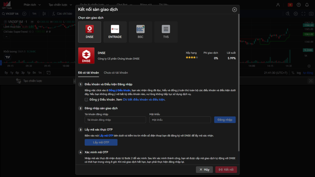Click the Đồng ý Điều khoản inline link
Screen dimensions: 315x177
120,90
